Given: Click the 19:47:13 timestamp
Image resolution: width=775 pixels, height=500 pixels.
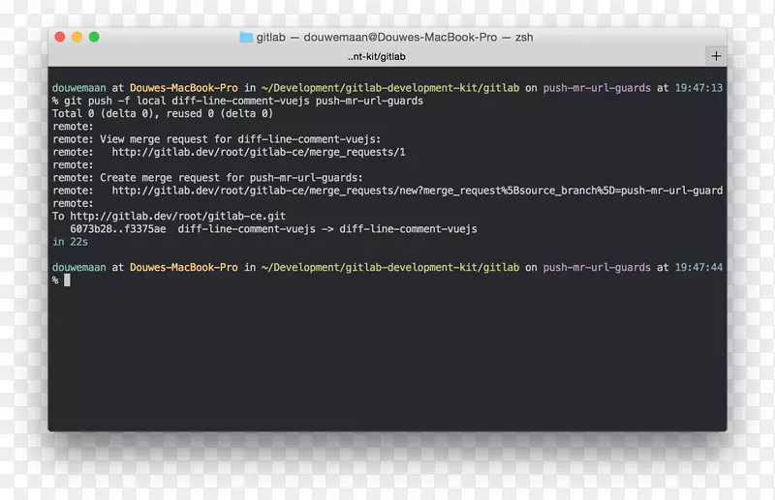Looking at the screenshot, I should tap(698, 88).
